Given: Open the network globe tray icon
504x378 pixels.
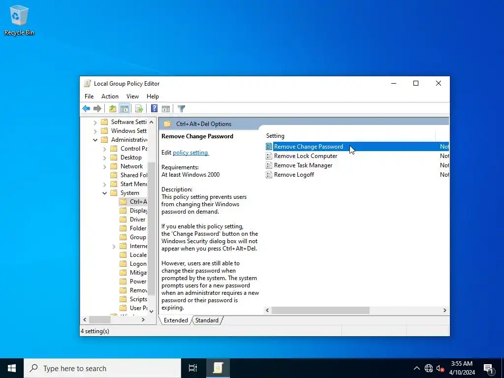Looking at the screenshot, I should pos(429,368).
